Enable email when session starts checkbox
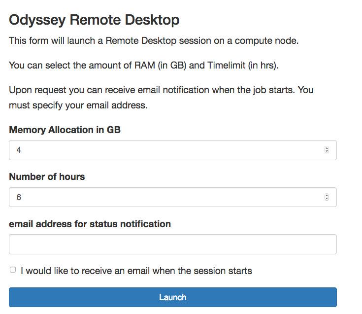This screenshot has height=314, width=362. [13, 270]
